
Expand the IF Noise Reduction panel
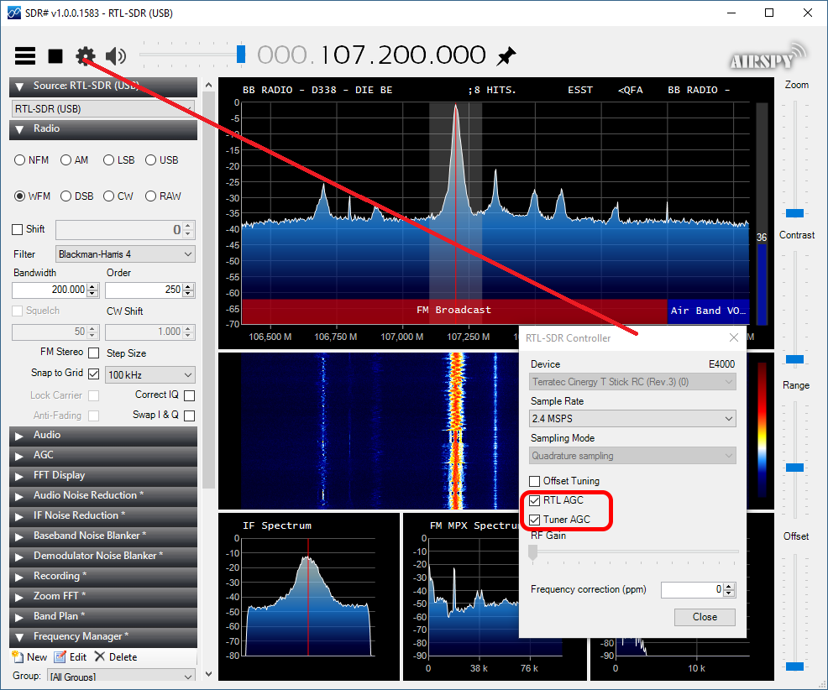[x=103, y=515]
